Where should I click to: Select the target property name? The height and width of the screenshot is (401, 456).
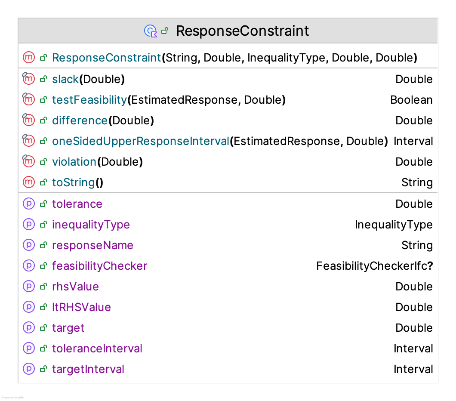click(68, 328)
